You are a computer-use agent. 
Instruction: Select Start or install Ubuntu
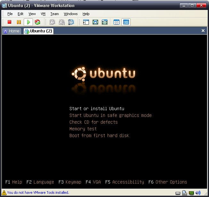pos(97,109)
